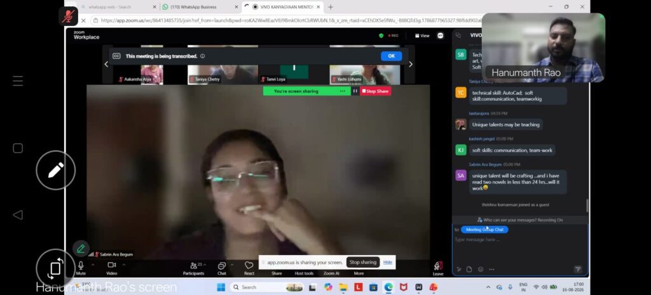This screenshot has width=651, height=295.
Task: Open React emoji reactions
Action: coord(249,268)
